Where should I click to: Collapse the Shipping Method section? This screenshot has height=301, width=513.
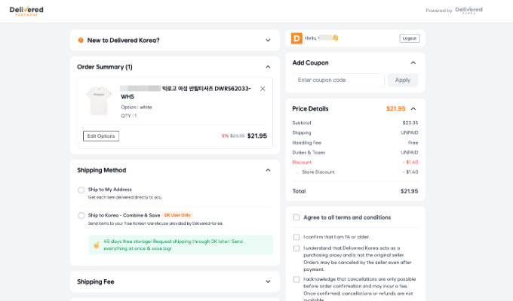[268, 170]
